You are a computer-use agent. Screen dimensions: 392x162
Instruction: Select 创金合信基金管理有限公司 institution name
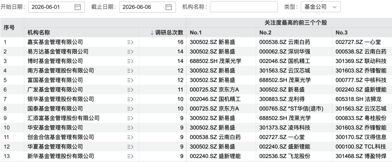61,137
